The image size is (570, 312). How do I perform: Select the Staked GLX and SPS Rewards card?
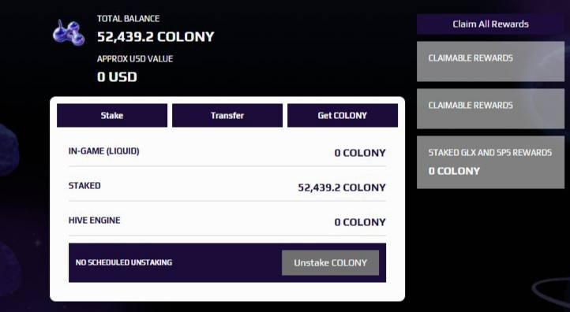coord(490,162)
